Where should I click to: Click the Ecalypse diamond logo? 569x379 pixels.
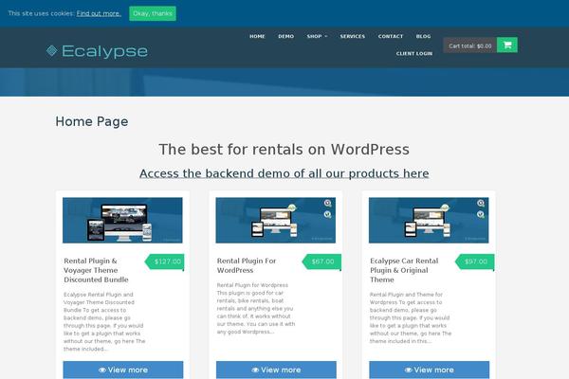(52, 51)
